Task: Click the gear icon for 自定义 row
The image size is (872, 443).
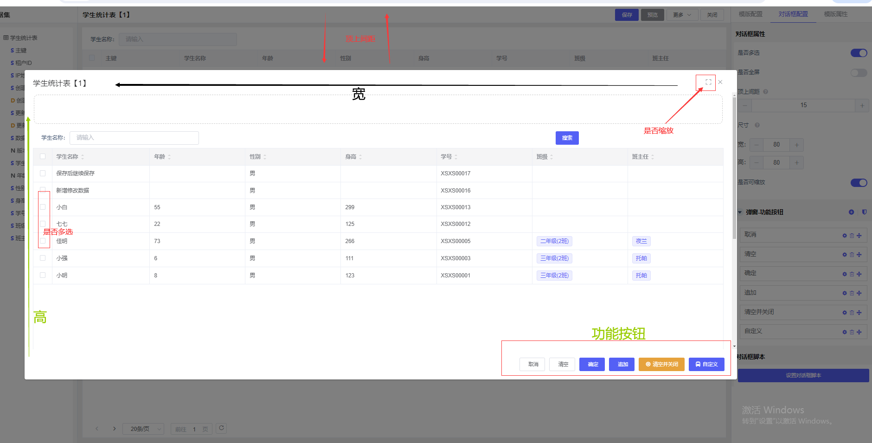Action: coord(845,332)
